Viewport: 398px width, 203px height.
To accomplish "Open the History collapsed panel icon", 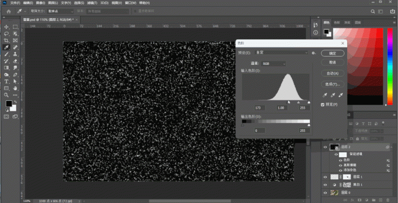I will 316,25.
